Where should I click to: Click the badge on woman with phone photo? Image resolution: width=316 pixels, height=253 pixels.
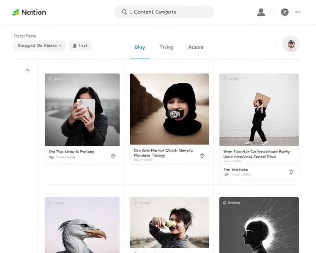click(57, 79)
